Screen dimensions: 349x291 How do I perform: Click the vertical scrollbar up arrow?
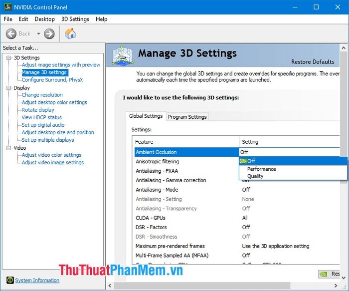[344, 48]
